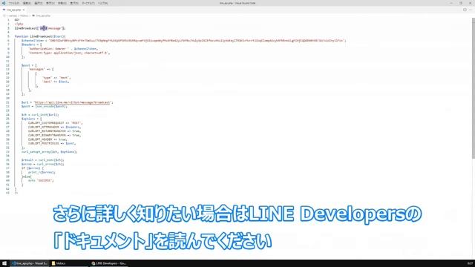The image size is (475, 267).
Task: Click the editor vertical scrollbar thumb
Action: (x=474, y=88)
